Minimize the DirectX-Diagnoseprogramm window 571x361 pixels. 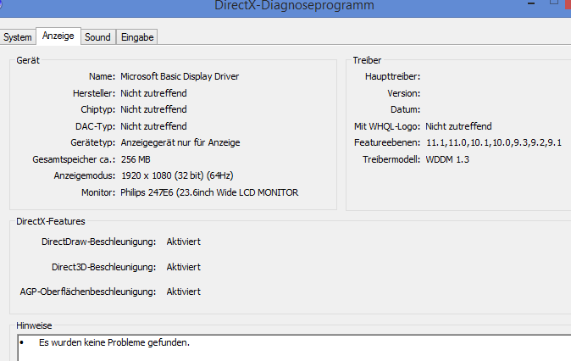(x=531, y=3)
